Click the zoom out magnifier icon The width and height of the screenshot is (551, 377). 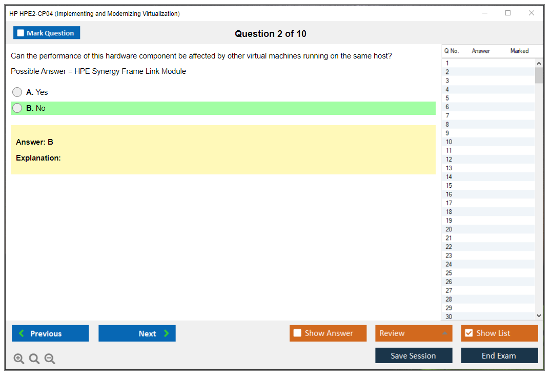[50, 359]
